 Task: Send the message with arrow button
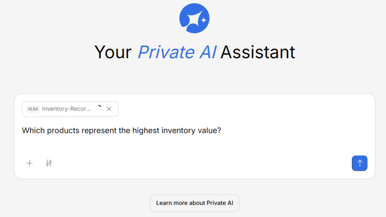tap(359, 163)
